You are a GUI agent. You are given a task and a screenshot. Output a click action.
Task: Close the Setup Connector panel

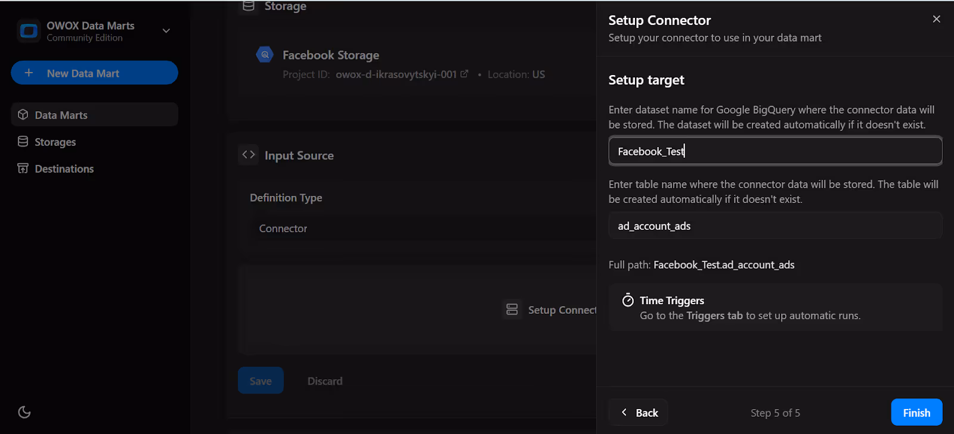pos(937,19)
